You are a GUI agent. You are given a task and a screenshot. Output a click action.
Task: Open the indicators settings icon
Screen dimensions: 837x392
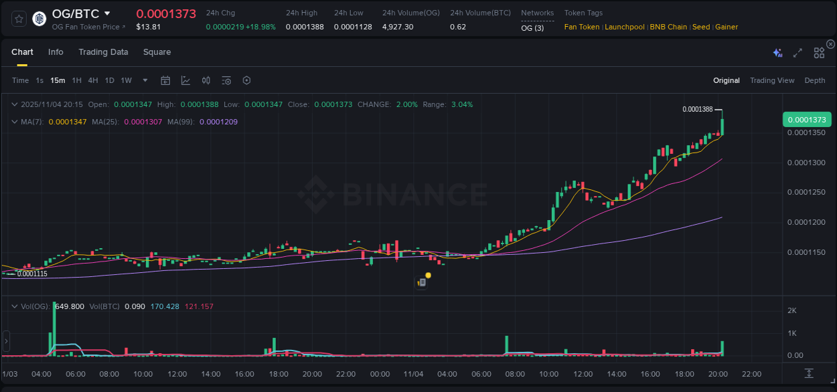(x=226, y=80)
